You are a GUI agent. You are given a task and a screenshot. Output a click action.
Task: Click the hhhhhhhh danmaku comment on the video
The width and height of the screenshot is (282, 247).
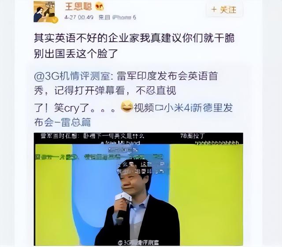[217, 143]
